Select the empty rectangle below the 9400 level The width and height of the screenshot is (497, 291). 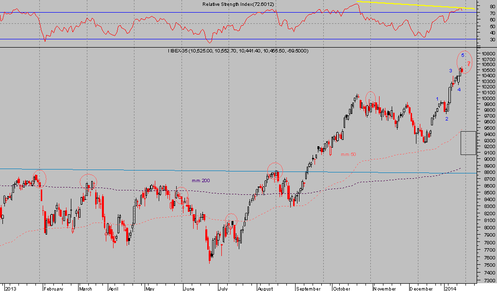tap(468, 143)
